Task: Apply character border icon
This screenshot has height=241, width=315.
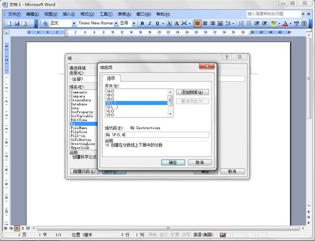Action: 169,23
